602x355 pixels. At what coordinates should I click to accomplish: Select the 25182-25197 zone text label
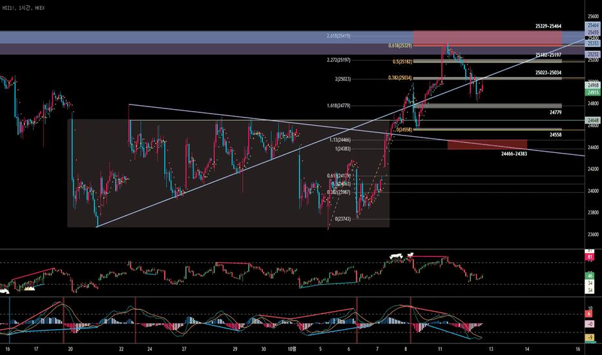pyautogui.click(x=548, y=55)
